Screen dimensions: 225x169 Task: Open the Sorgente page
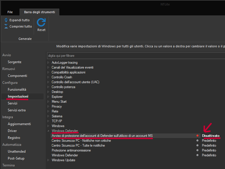coord(14,62)
